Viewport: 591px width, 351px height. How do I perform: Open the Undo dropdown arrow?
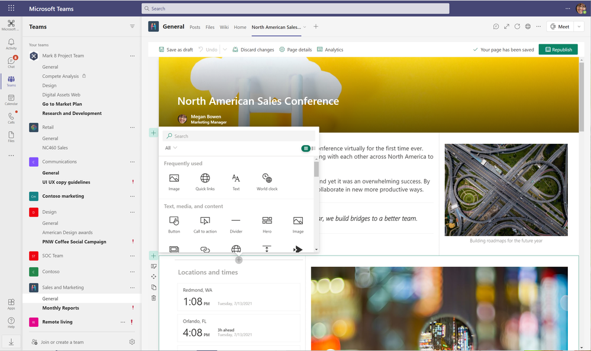(225, 49)
